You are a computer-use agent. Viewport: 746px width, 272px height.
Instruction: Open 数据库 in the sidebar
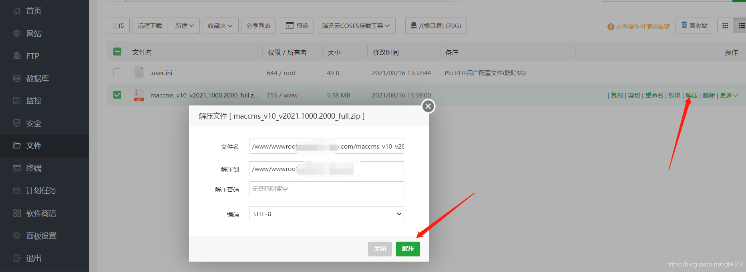[37, 79]
